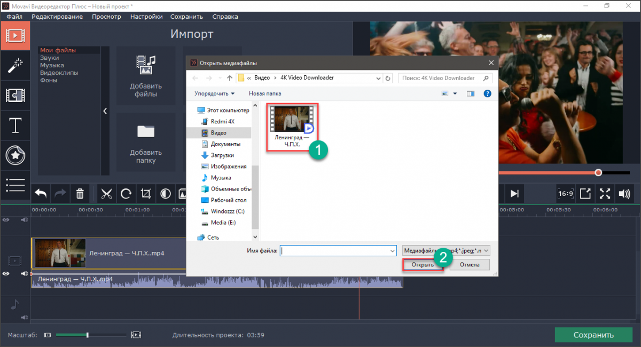Image resolution: width=641 pixels, height=347 pixels.
Task: Click the Открыть button
Action: click(x=423, y=265)
